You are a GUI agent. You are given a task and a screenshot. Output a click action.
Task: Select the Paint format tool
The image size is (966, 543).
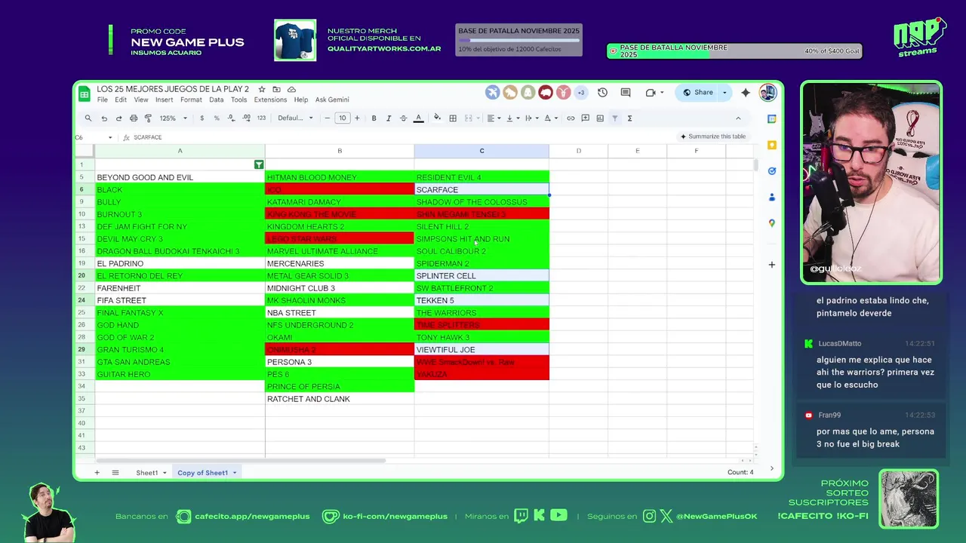click(x=148, y=118)
